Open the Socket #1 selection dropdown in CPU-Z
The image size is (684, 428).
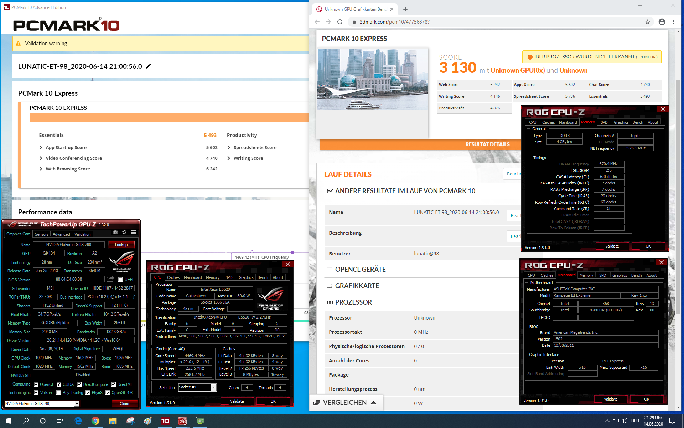click(213, 387)
